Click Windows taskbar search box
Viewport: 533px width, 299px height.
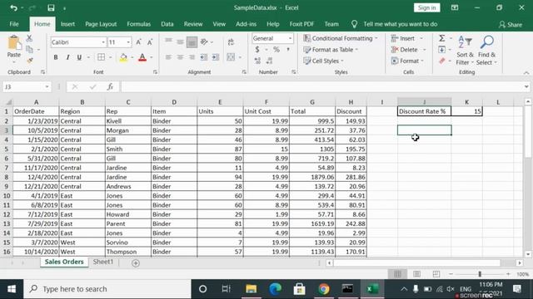pos(107,289)
